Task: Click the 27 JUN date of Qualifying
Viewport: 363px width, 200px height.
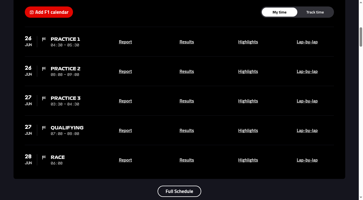Action: 28,130
